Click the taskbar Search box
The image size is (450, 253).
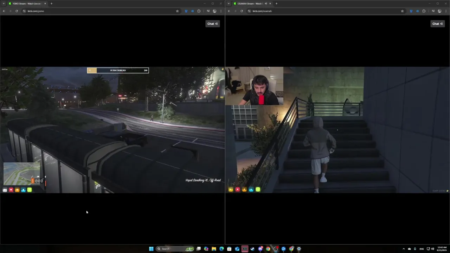pyautogui.click(x=175, y=249)
